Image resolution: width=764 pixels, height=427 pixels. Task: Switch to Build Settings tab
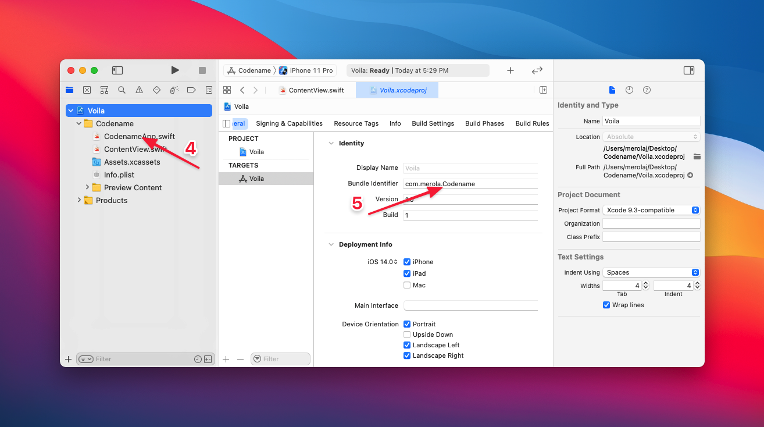coord(433,123)
